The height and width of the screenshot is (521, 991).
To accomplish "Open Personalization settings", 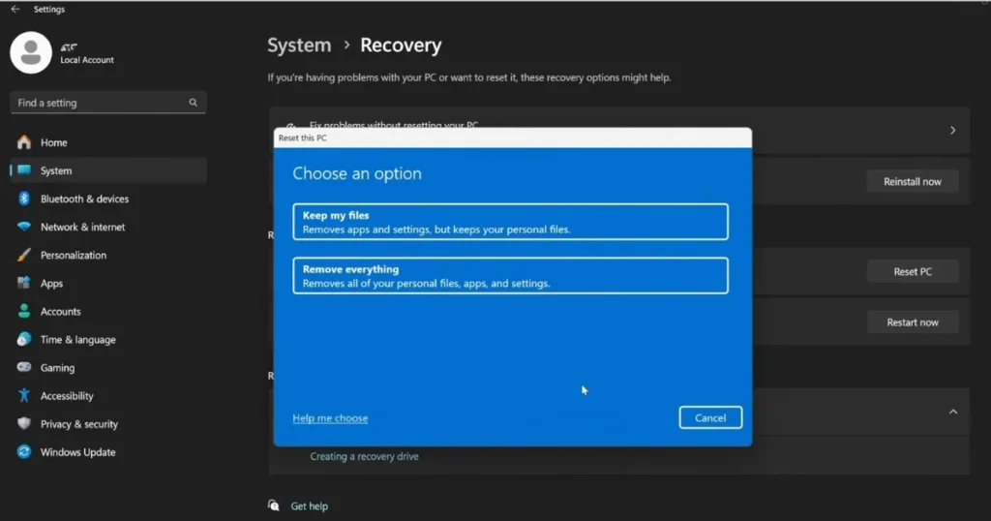I will (x=108, y=255).
